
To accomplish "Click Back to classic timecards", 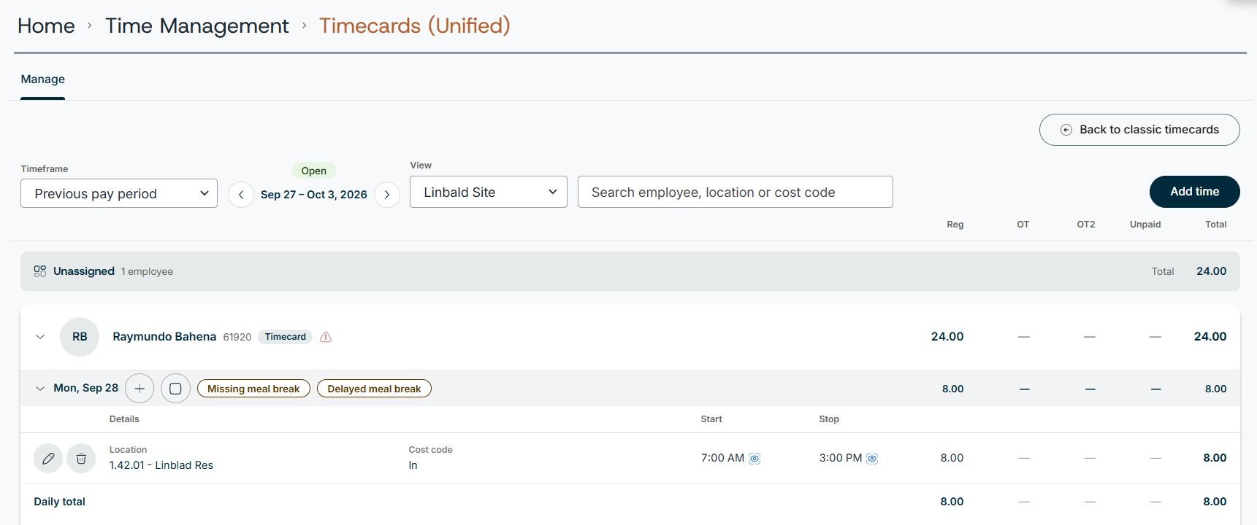I will coord(1139,130).
